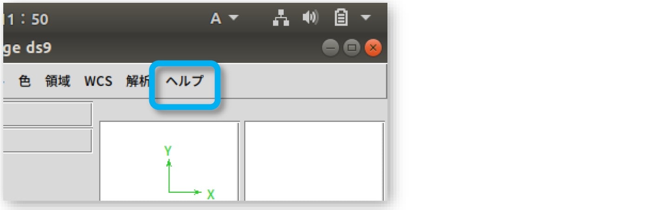Click the upper info field on left
The width and height of the screenshot is (660, 210).
tap(47, 115)
